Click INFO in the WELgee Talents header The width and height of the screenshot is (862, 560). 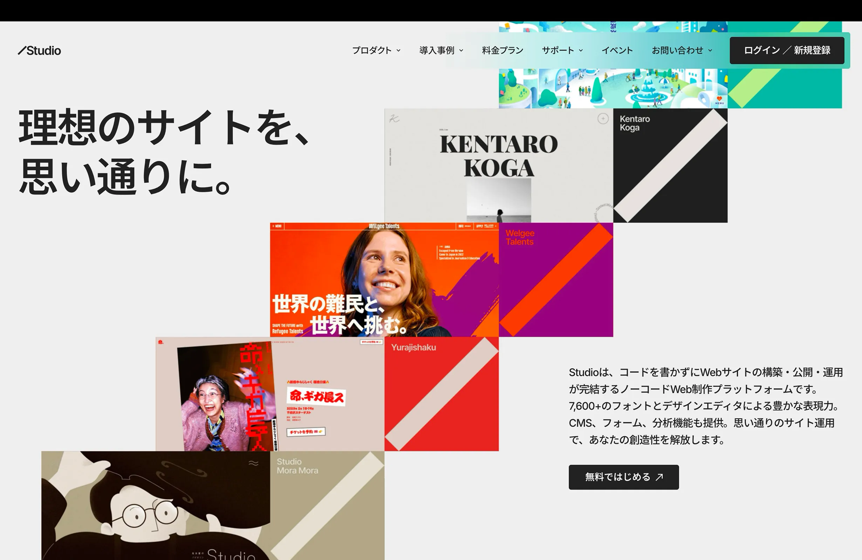[461, 226]
